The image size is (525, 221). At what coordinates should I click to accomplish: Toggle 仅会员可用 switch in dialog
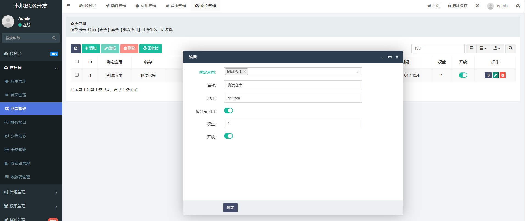[228, 111]
